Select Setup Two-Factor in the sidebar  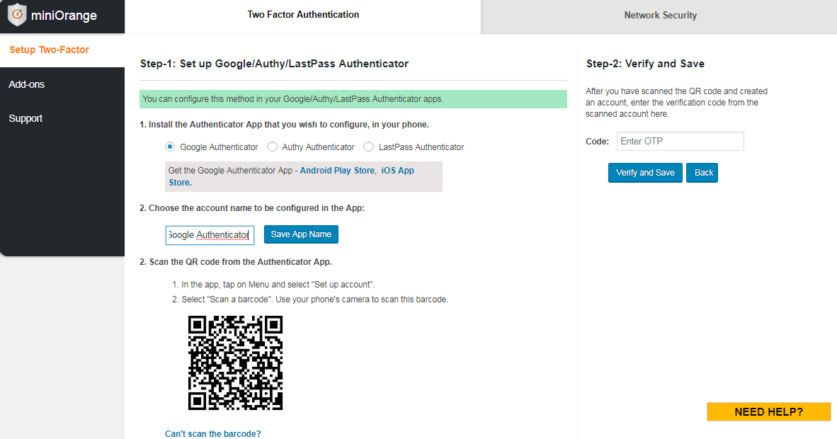(x=49, y=50)
